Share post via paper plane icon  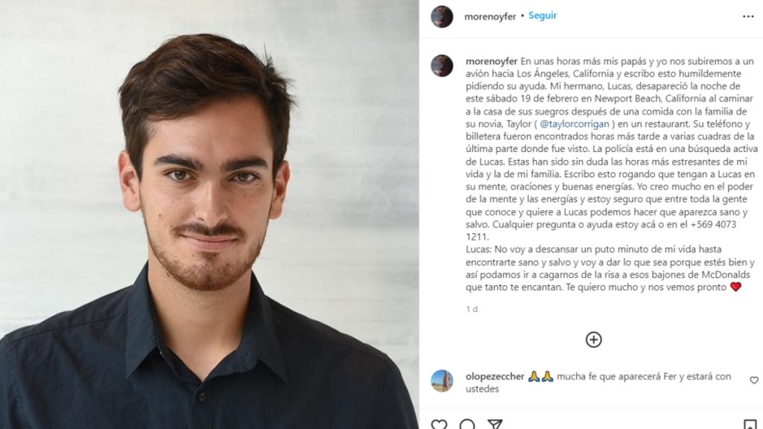[495, 424]
